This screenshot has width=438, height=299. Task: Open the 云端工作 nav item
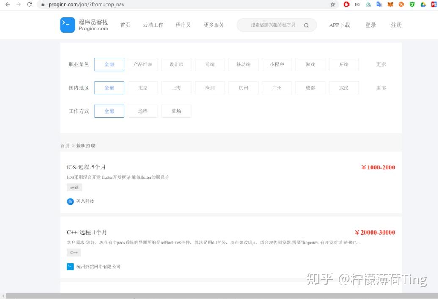click(x=153, y=25)
